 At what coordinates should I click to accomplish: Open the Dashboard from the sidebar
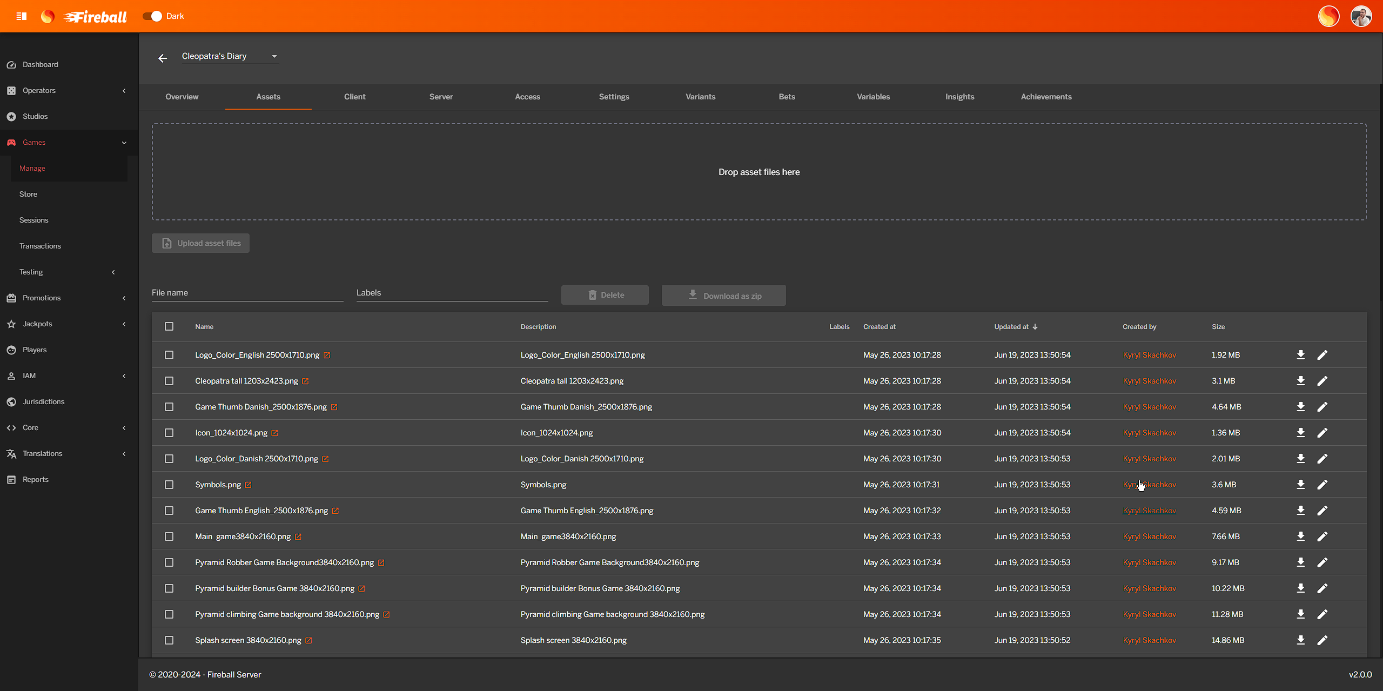pyautogui.click(x=41, y=64)
